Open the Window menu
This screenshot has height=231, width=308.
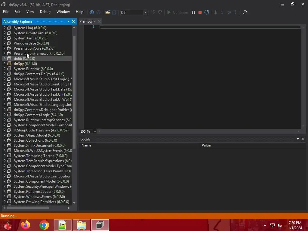tap(63, 12)
